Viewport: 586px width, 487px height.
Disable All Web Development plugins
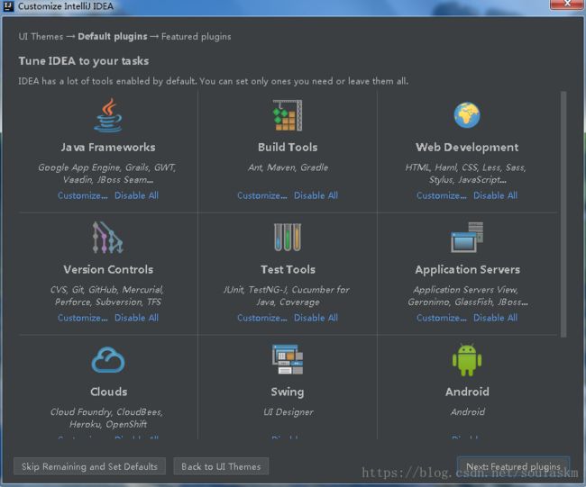[495, 195]
